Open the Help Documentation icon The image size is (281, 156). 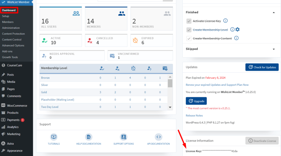click(89, 137)
